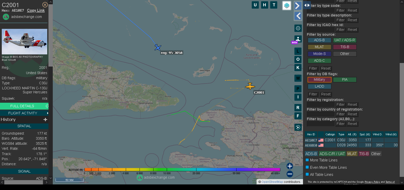Viewport: 404px width, 190px height.
Task: Reset the type description filter
Action: pos(352,20)
